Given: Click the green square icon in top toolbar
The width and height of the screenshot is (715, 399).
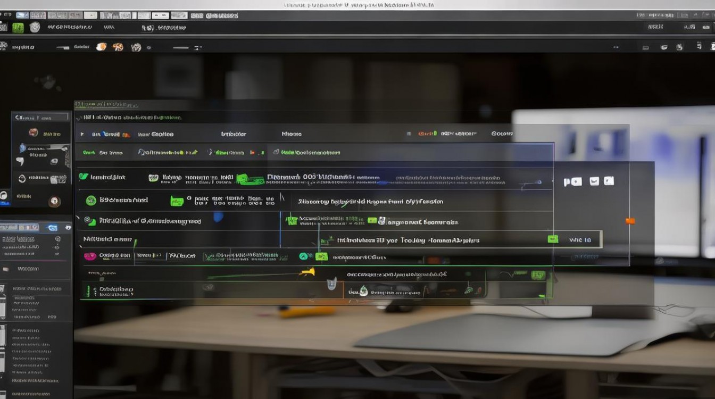Looking at the screenshot, I should [x=18, y=28].
